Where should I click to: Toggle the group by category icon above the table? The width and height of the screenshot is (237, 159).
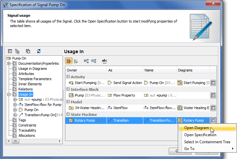(69, 61)
